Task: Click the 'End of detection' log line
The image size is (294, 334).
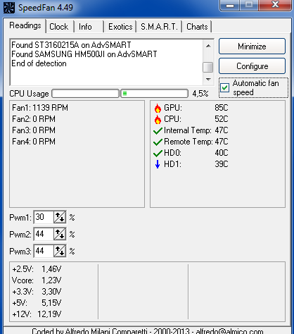Action: pos(39,63)
